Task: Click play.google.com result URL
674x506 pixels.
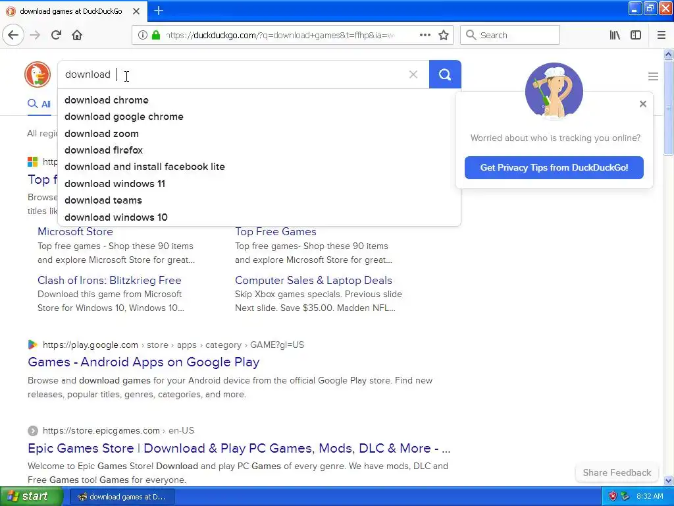Action: [x=173, y=345]
